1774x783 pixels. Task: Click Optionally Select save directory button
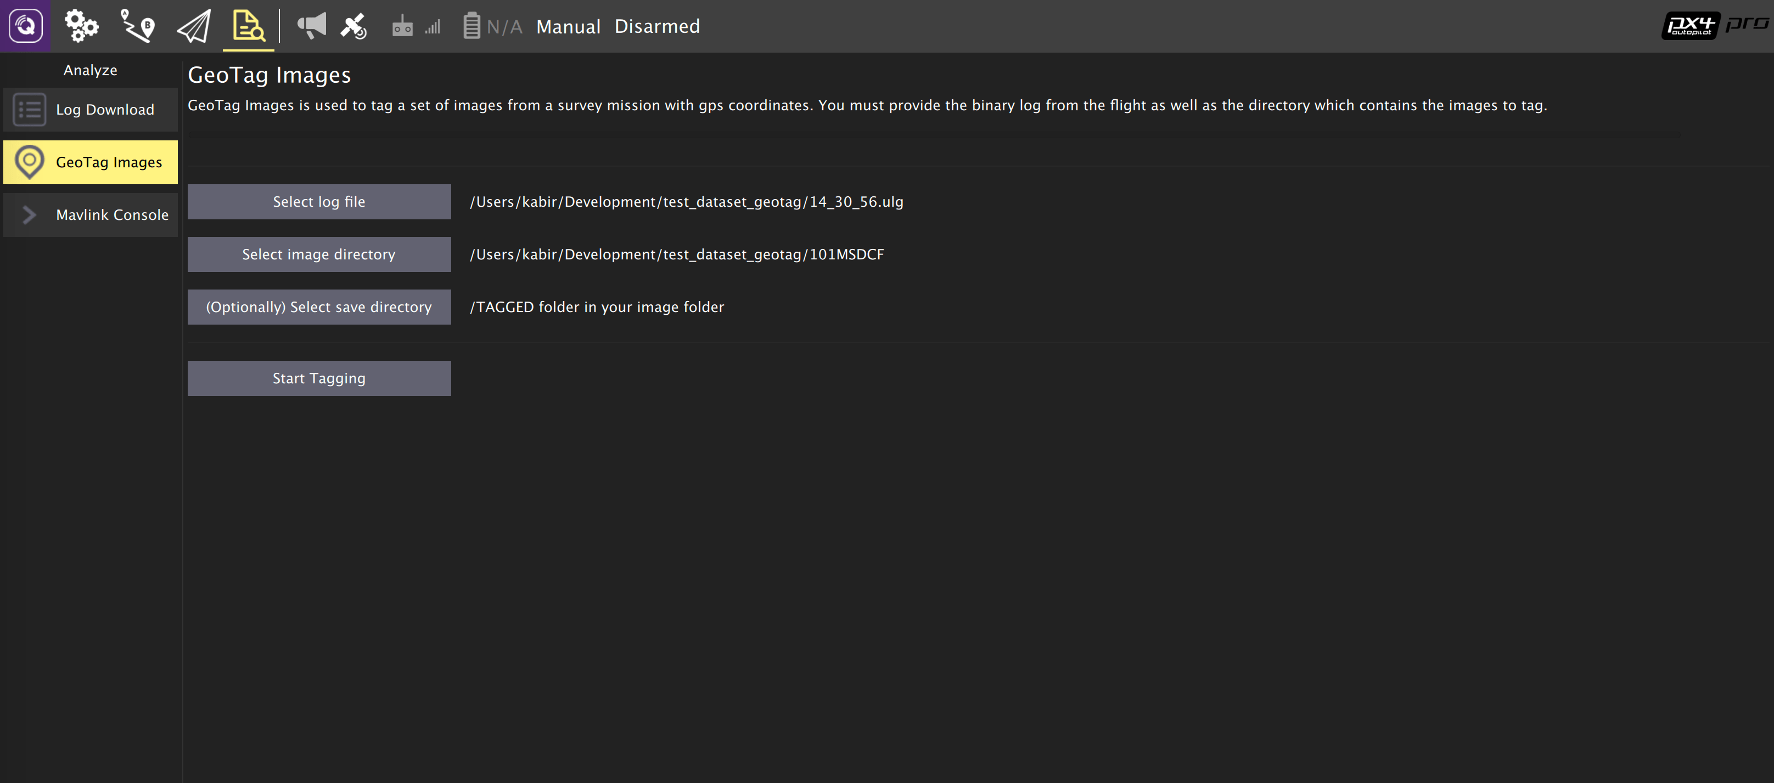coord(319,306)
